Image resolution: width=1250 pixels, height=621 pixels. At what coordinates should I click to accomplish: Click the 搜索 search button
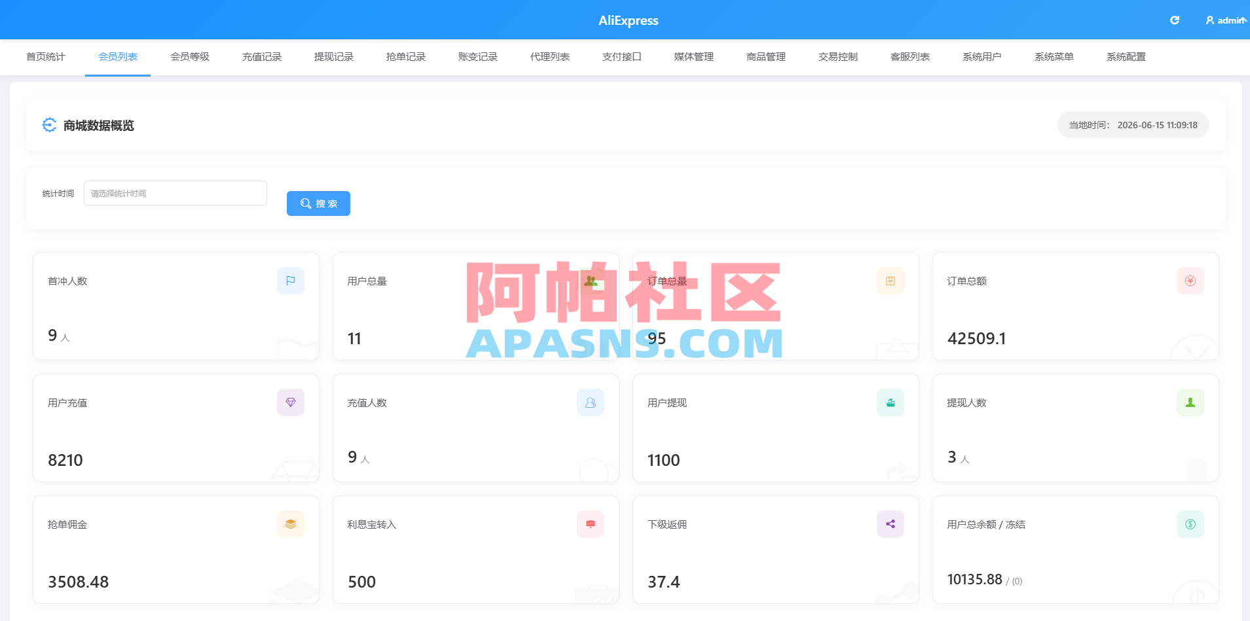coord(318,204)
